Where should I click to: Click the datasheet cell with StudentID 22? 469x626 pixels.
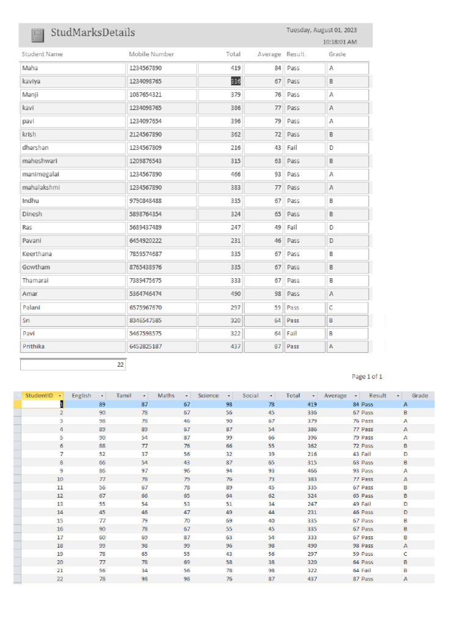pos(42,579)
